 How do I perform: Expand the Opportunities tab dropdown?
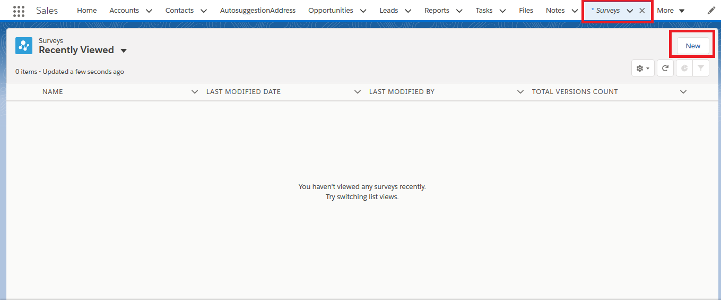pos(363,11)
